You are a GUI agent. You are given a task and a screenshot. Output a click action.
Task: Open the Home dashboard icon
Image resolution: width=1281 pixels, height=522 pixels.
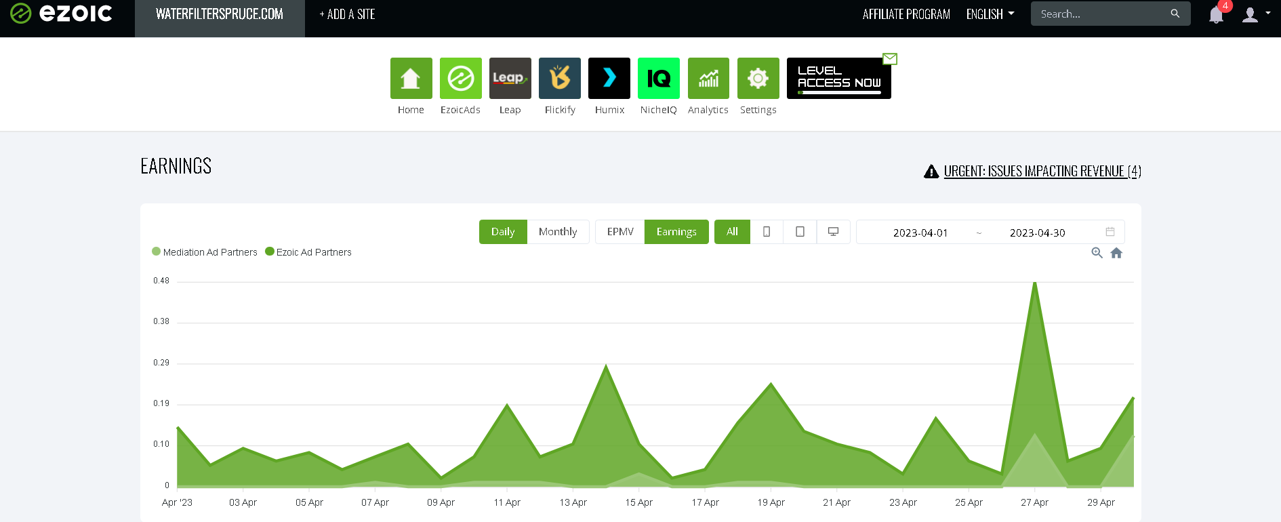(411, 78)
